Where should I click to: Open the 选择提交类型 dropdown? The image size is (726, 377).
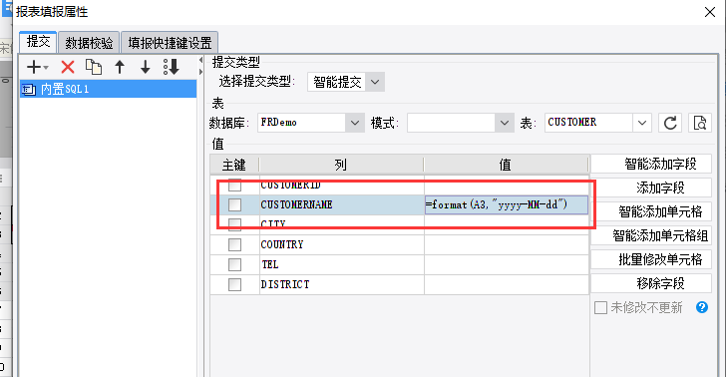tap(375, 82)
